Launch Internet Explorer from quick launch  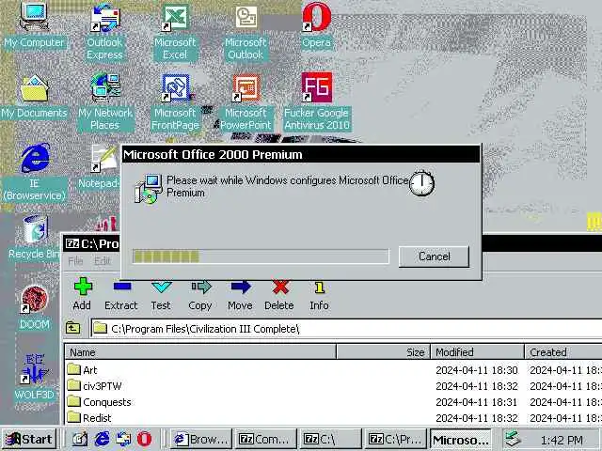tap(102, 439)
